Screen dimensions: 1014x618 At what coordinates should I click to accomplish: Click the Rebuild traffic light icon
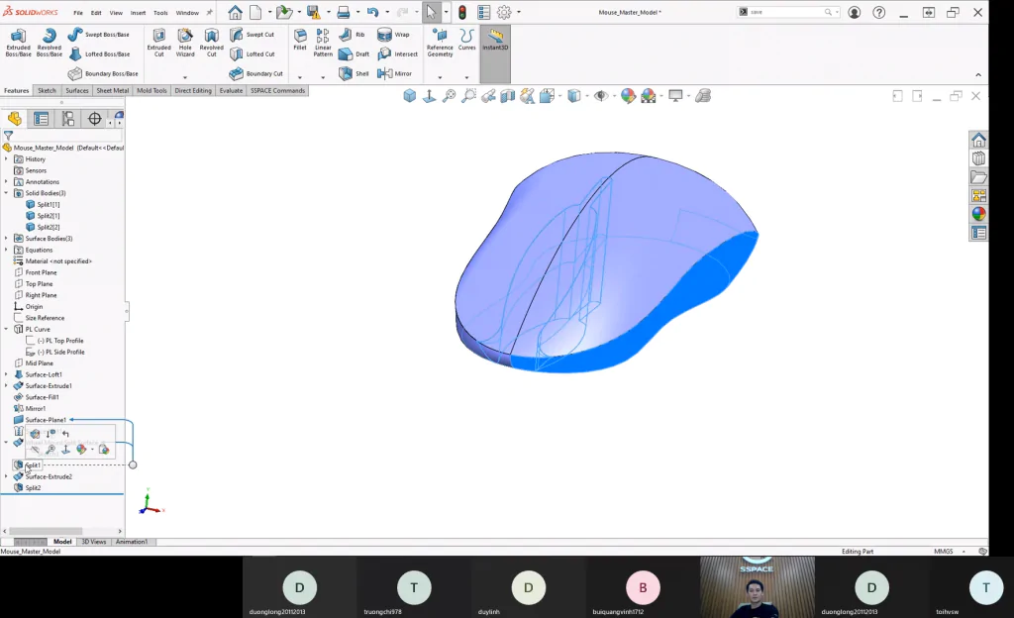point(462,12)
